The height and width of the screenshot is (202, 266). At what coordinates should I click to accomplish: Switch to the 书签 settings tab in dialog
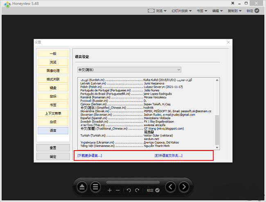[53, 105]
